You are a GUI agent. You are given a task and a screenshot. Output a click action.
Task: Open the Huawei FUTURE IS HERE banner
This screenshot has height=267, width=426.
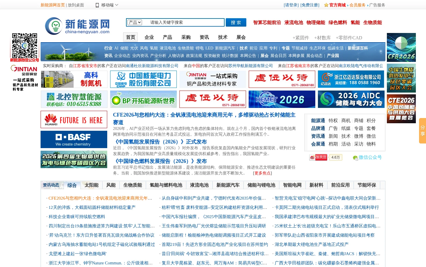(x=74, y=119)
